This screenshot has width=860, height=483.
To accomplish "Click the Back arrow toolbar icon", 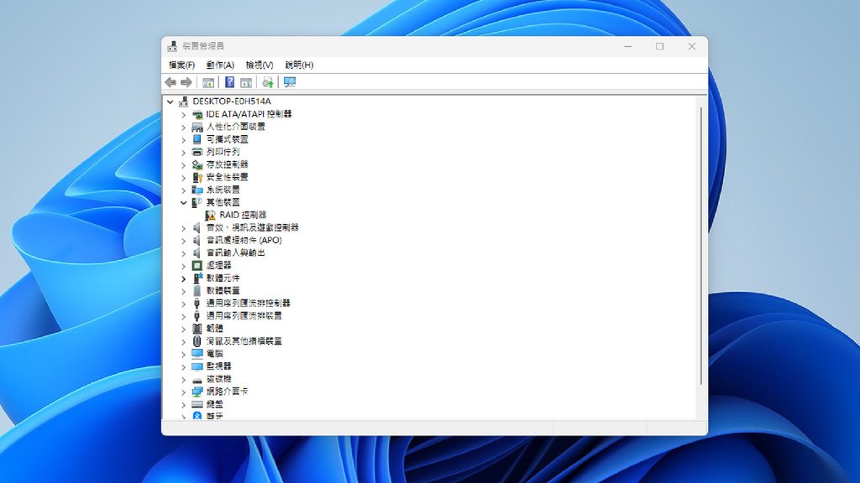I will tap(170, 82).
